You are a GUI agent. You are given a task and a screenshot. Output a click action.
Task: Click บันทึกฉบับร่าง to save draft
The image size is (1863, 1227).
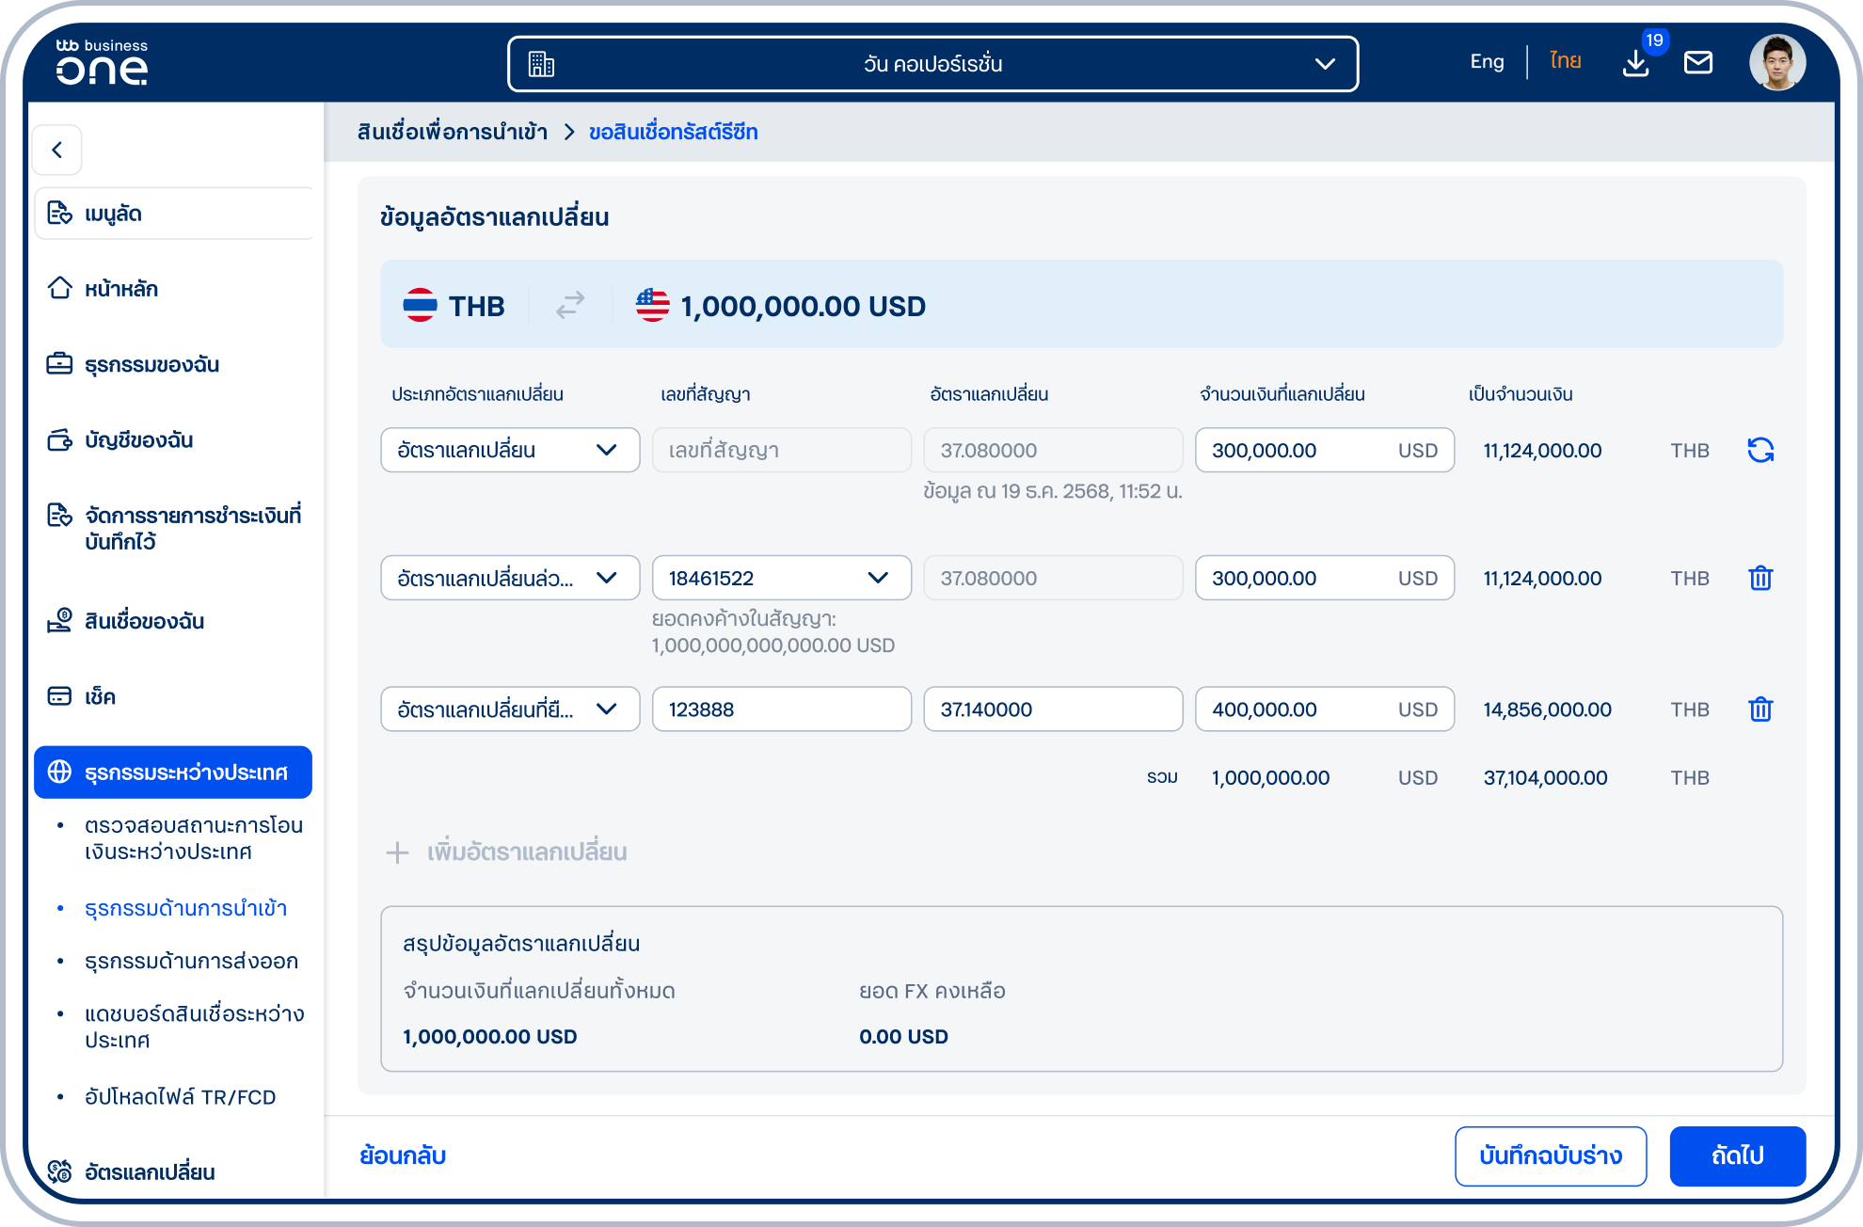(1551, 1155)
